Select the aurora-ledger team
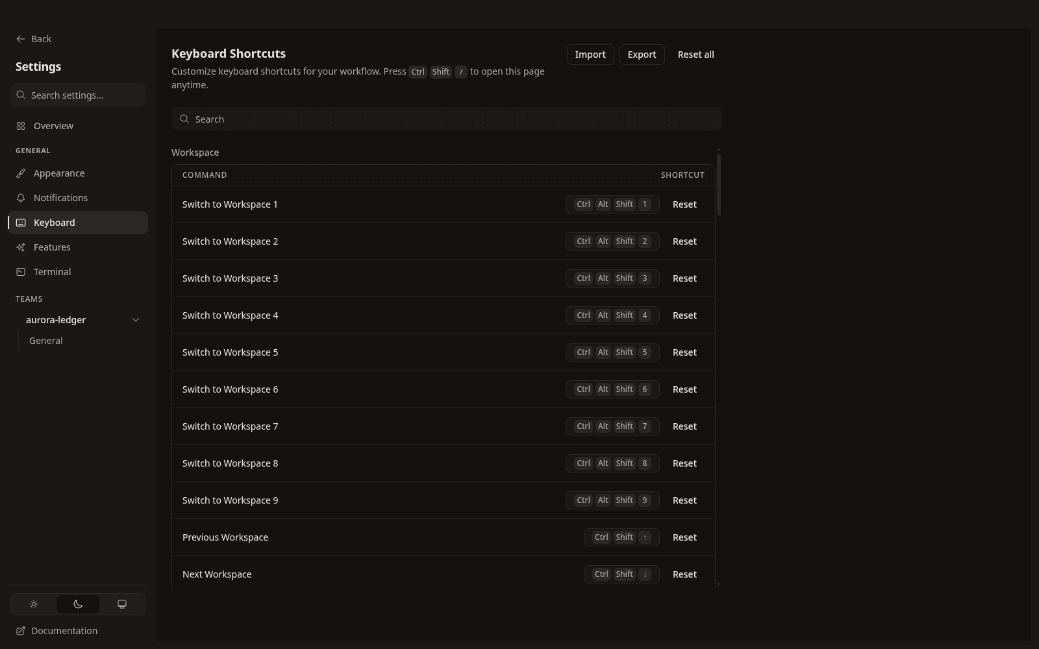1039x649 pixels. (x=56, y=320)
